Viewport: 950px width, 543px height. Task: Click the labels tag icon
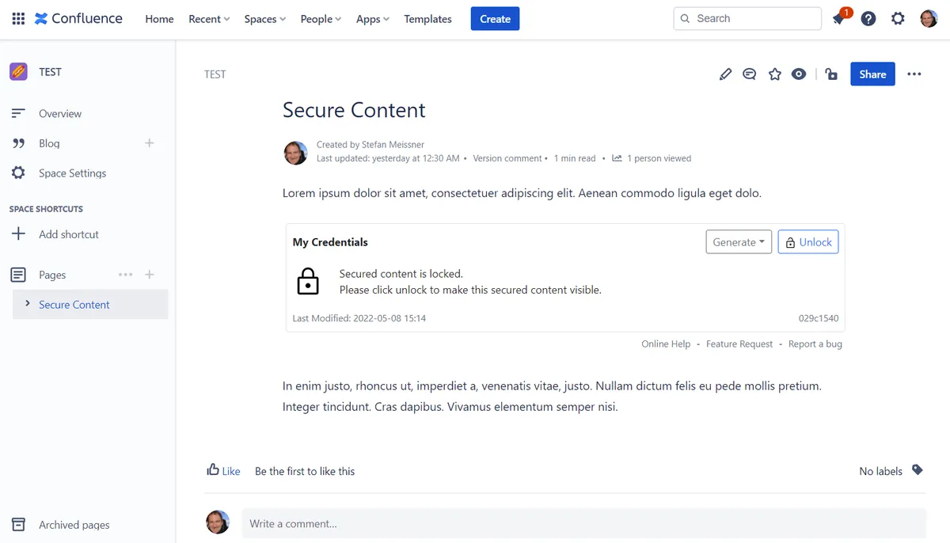(918, 470)
